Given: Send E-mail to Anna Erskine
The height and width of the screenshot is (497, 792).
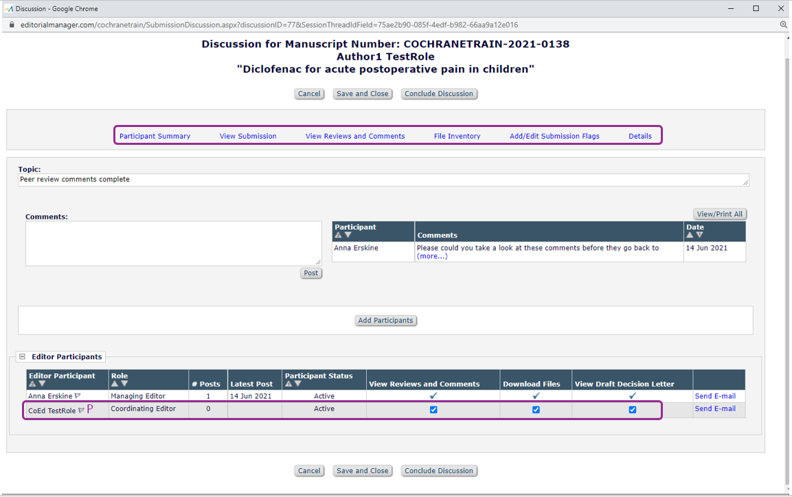Looking at the screenshot, I should 714,396.
